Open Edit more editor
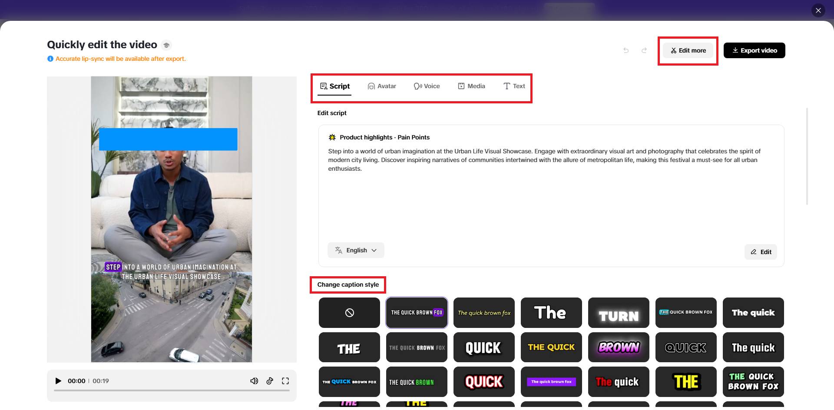 click(x=688, y=50)
